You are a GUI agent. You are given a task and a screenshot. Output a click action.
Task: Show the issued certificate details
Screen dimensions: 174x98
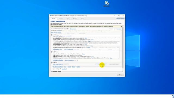pos(83,54)
